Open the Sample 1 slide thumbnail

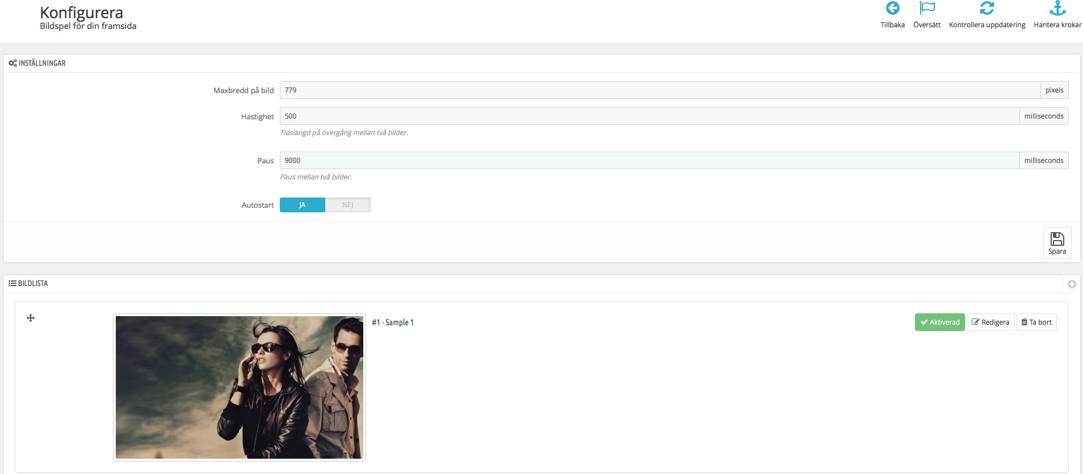point(240,387)
